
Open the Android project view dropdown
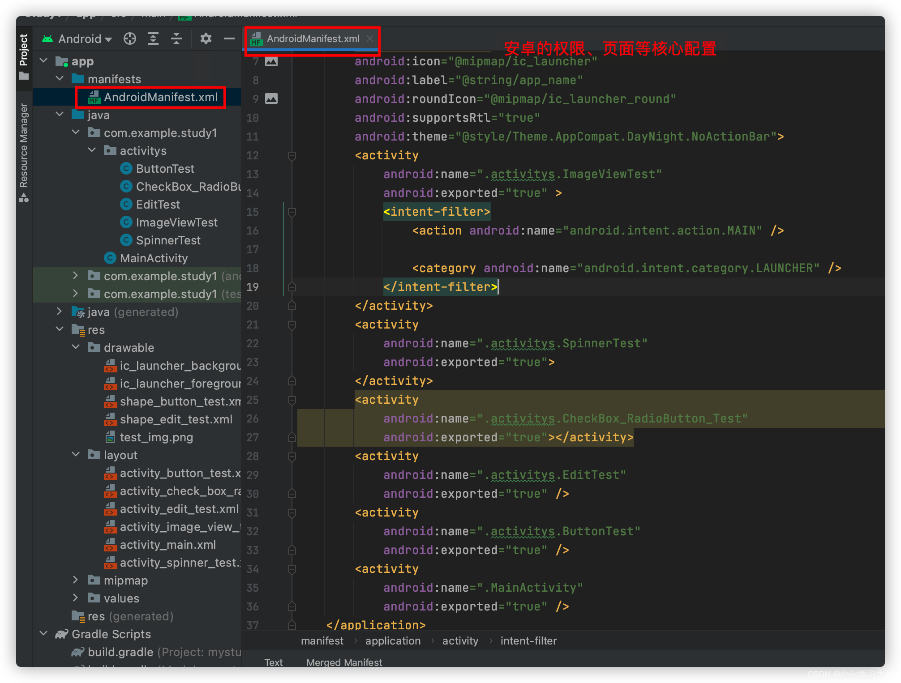77,39
